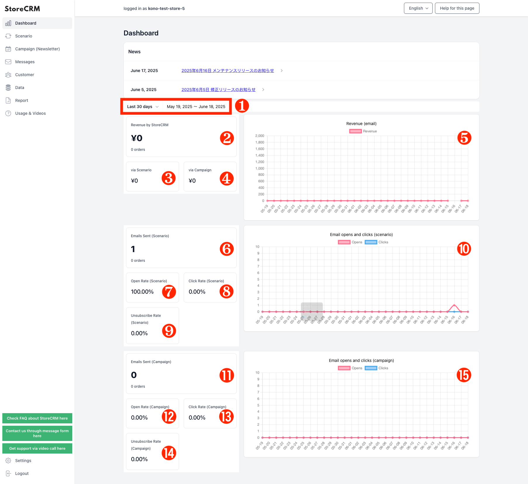The image size is (528, 484).
Task: Open the Messages section
Action: click(x=37, y=62)
